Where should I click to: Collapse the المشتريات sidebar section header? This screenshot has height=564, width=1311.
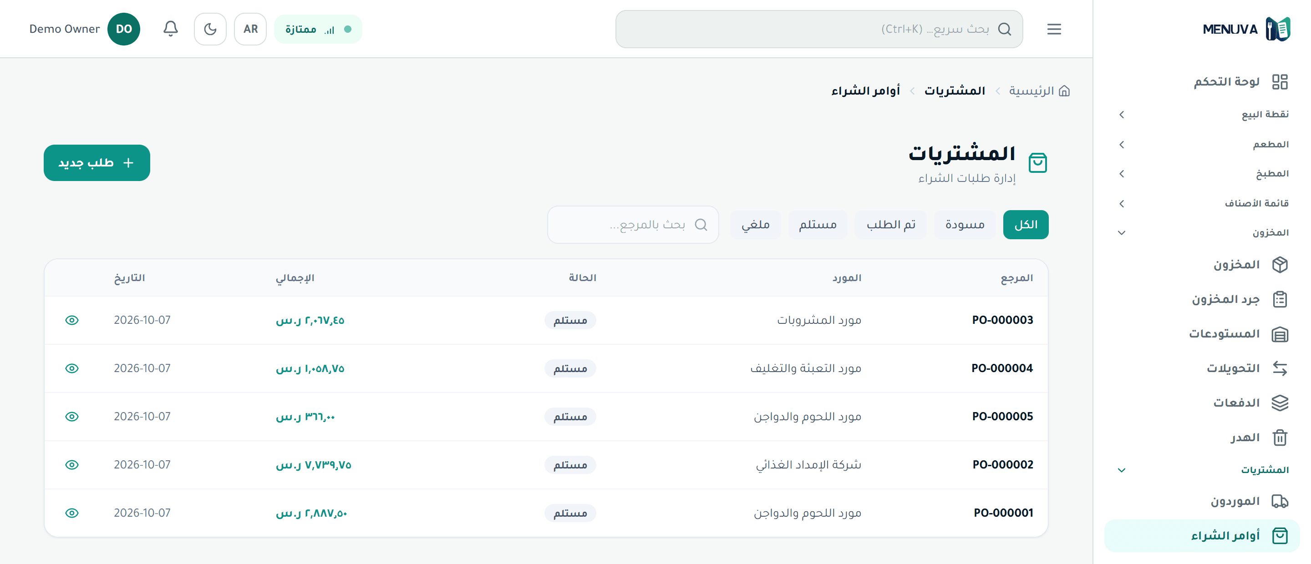tap(1202, 470)
